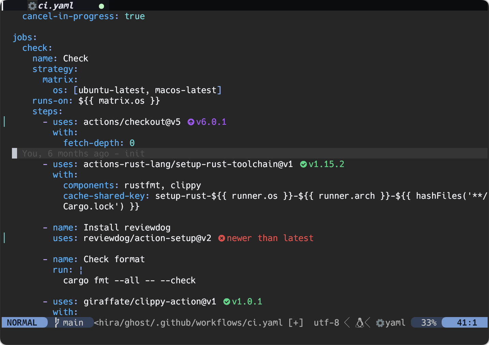Click the 'rustfmt, clippy' value
Image resolution: width=489 pixels, height=345 pixels.
(163, 185)
